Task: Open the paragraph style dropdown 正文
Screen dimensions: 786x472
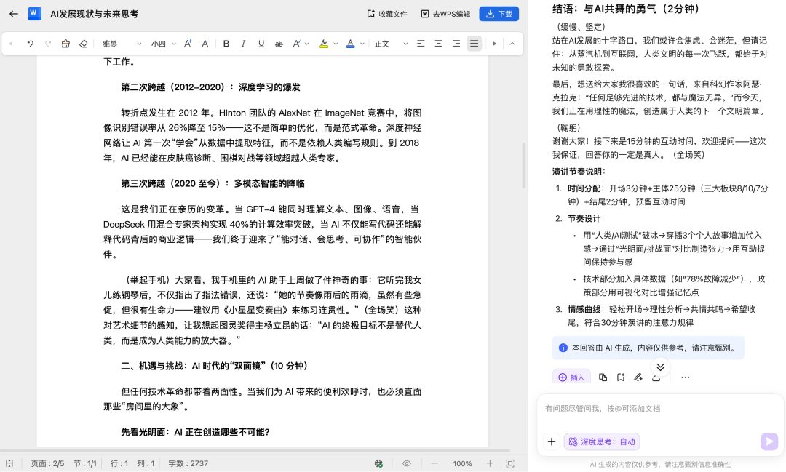Action: pyautogui.click(x=391, y=44)
